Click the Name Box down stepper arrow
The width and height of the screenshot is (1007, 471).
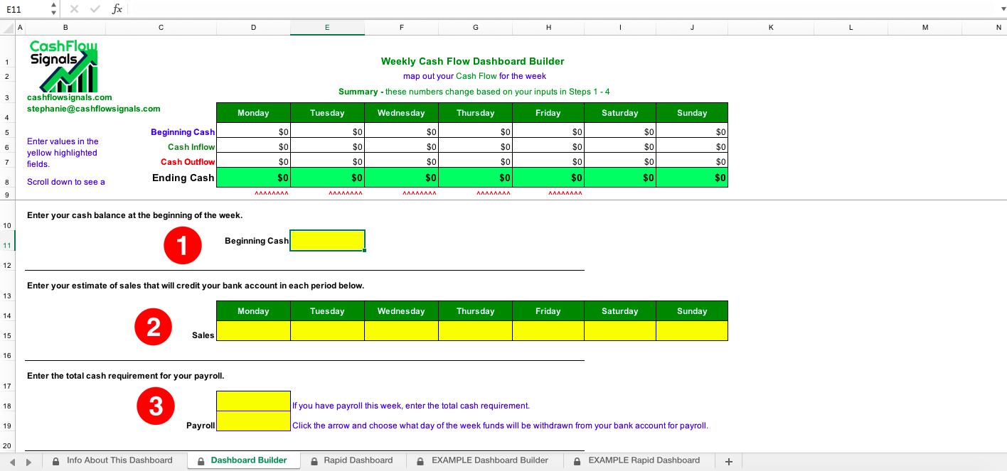pyautogui.click(x=52, y=13)
